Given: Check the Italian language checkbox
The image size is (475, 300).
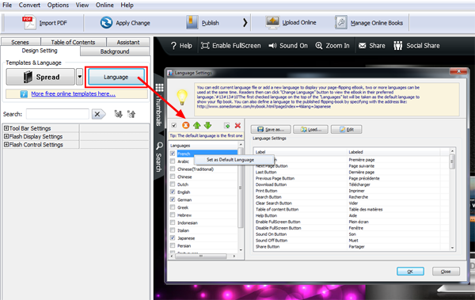Looking at the screenshot, I should click(173, 230).
